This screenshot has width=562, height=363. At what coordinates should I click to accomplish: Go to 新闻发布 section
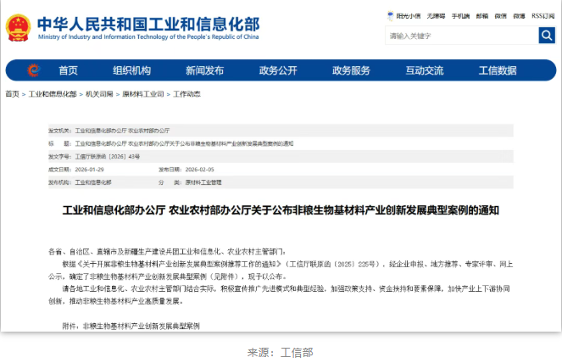click(x=204, y=70)
